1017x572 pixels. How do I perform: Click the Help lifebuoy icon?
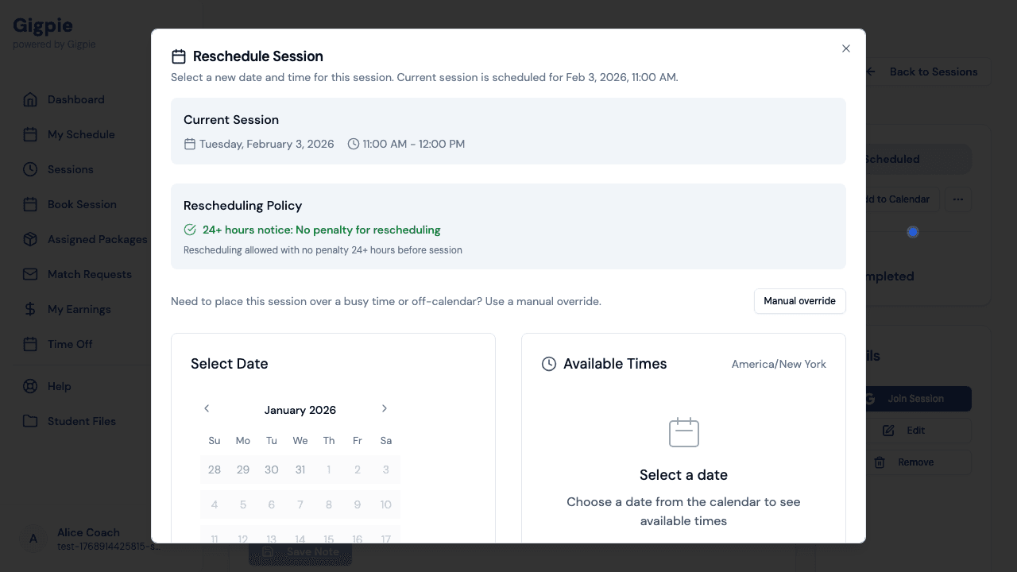[30, 386]
